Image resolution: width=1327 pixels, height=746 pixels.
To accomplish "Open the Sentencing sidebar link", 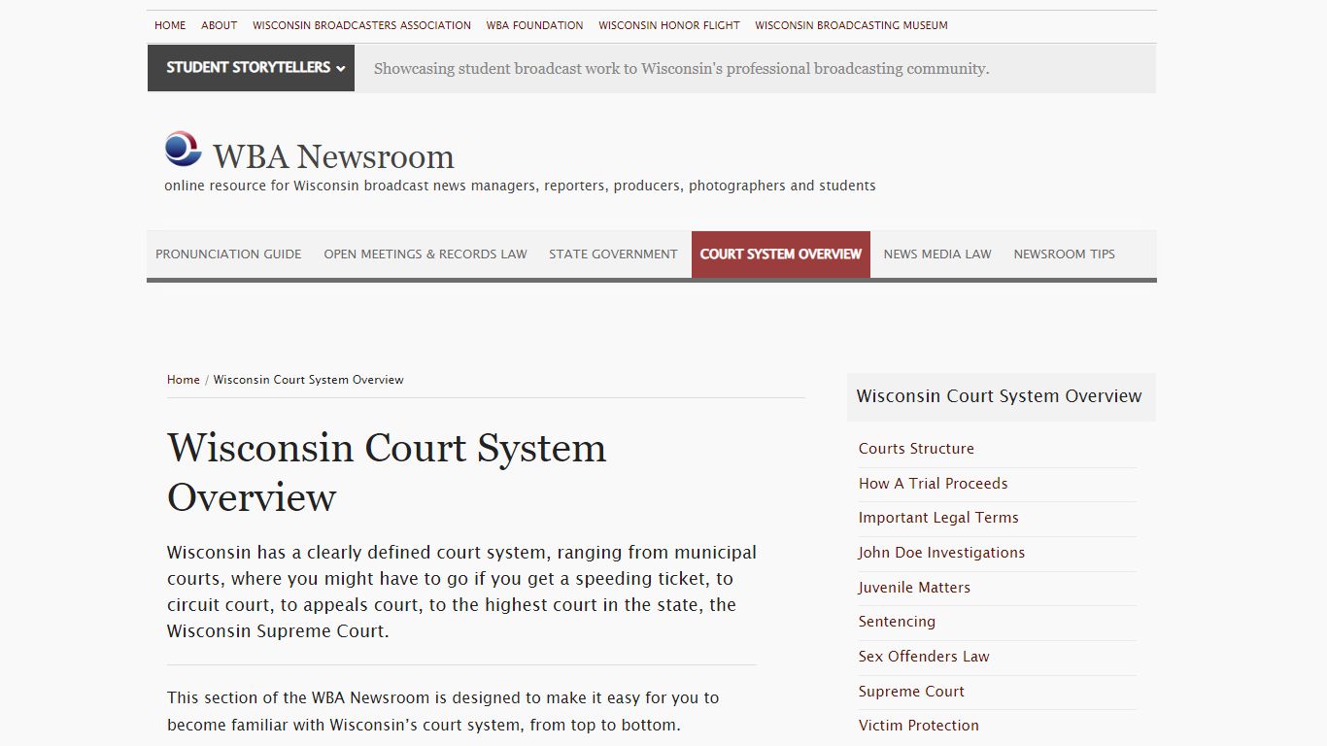I will 897,622.
